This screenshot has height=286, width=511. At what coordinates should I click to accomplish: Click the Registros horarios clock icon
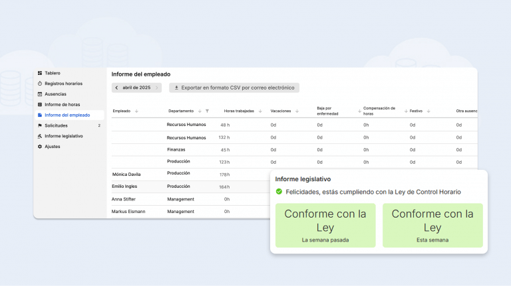point(40,84)
